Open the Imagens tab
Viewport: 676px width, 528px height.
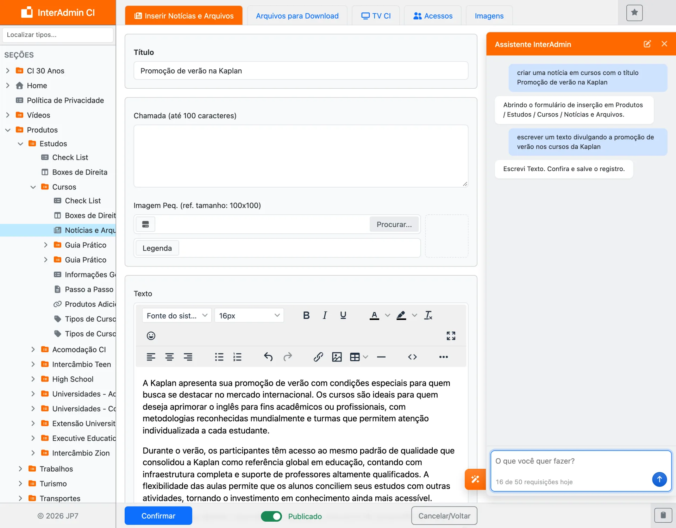click(x=489, y=16)
